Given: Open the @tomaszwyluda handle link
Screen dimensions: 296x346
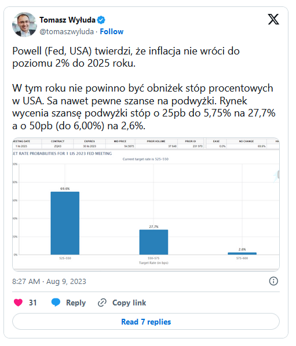Looking at the screenshot, I should [x=67, y=31].
